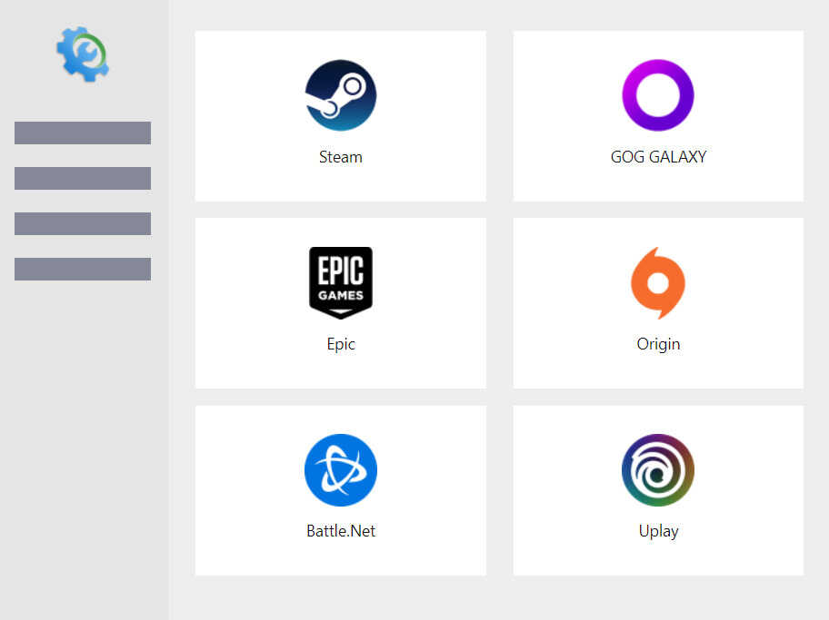The image size is (829, 620).
Task: Select the "Epic" label under the logo
Action: pos(341,344)
